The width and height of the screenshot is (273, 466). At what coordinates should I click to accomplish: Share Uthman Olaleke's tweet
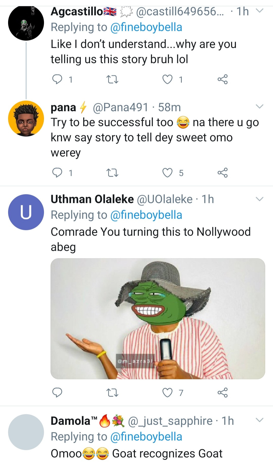coord(222,393)
